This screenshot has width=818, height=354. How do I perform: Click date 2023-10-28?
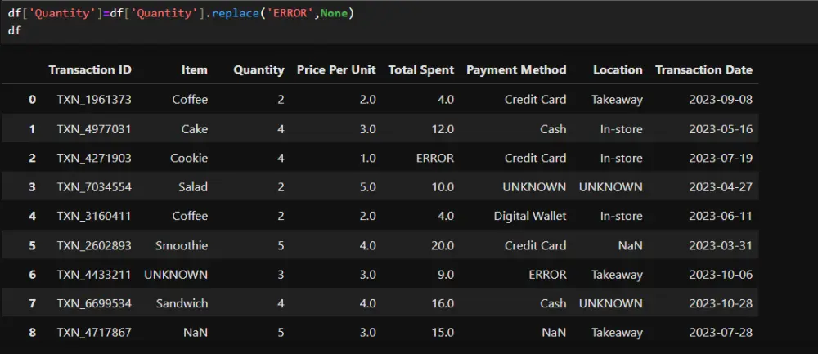click(x=721, y=303)
